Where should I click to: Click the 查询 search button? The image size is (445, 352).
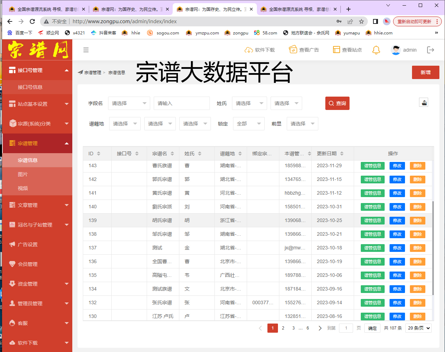(x=337, y=103)
